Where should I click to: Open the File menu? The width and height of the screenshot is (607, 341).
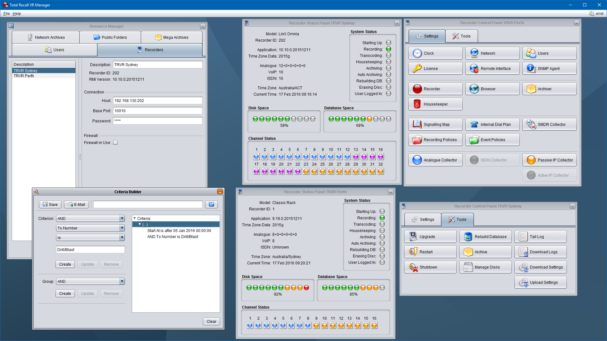[6, 14]
